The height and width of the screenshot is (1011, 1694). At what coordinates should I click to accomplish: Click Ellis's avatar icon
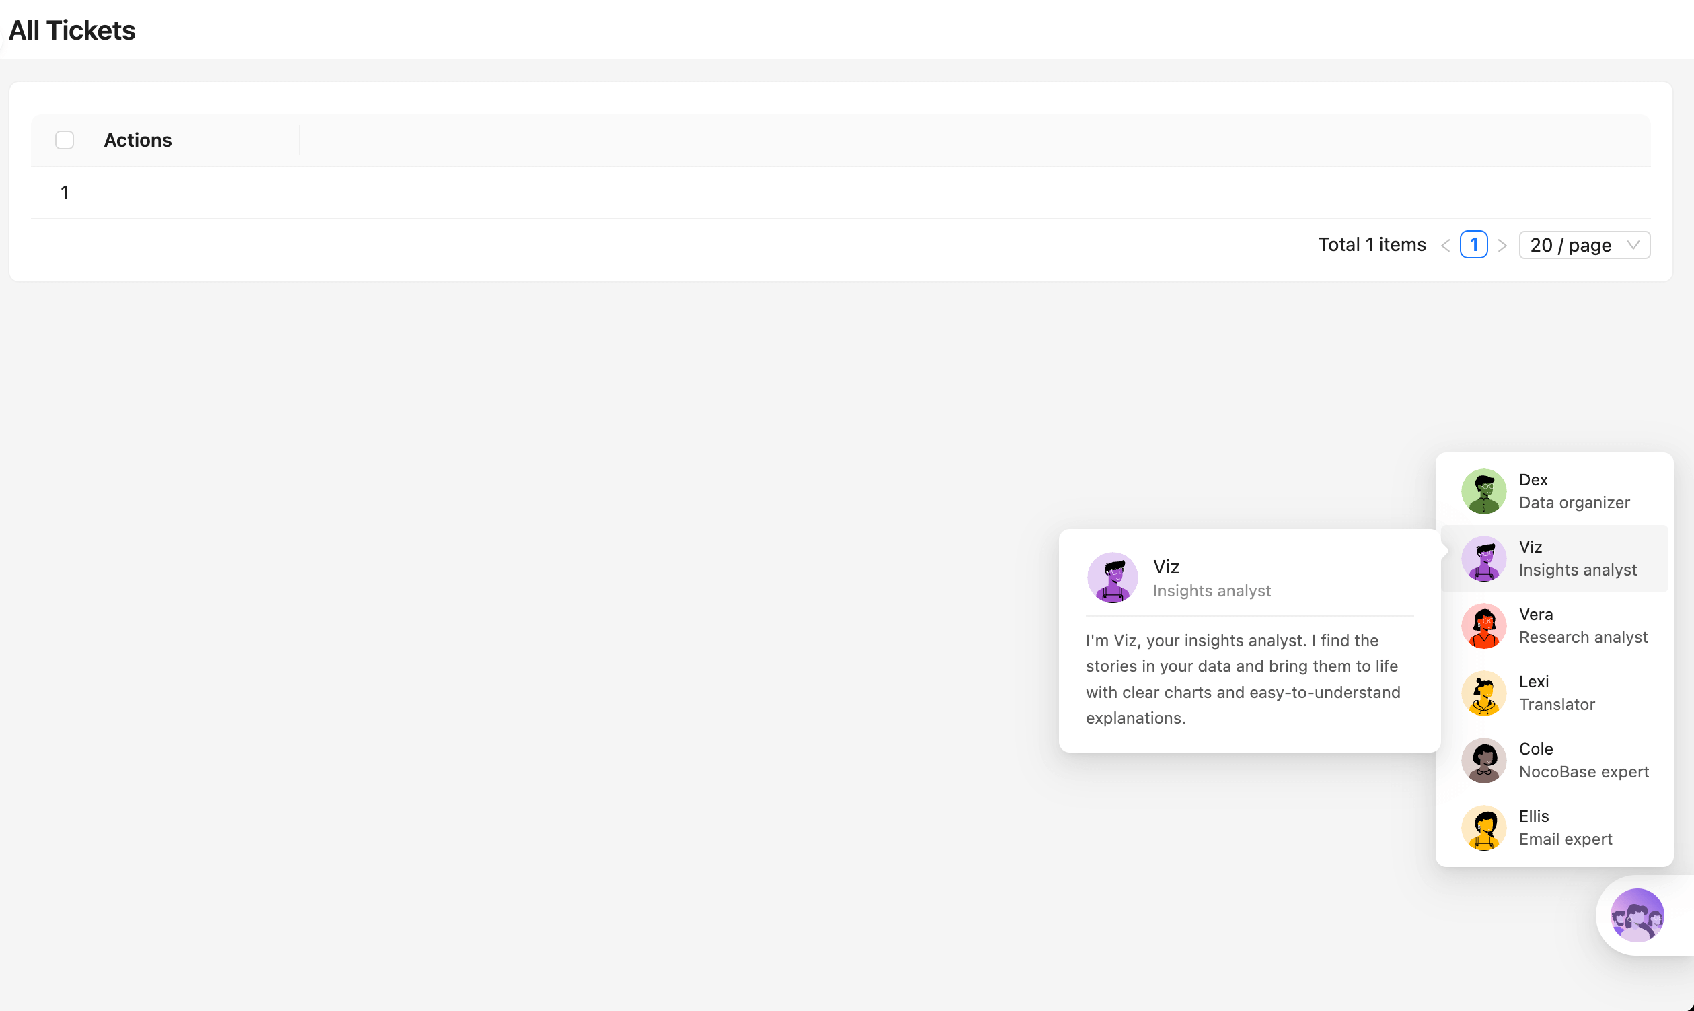point(1483,828)
